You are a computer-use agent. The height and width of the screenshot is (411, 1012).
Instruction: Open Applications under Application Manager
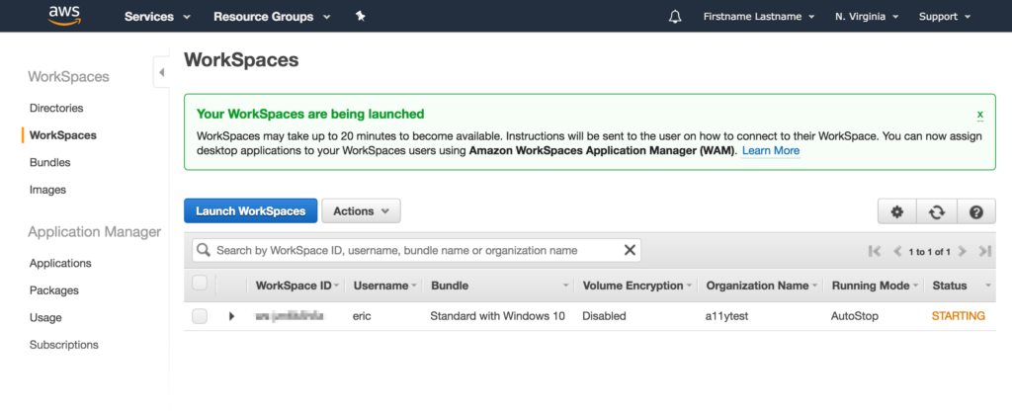pos(60,263)
